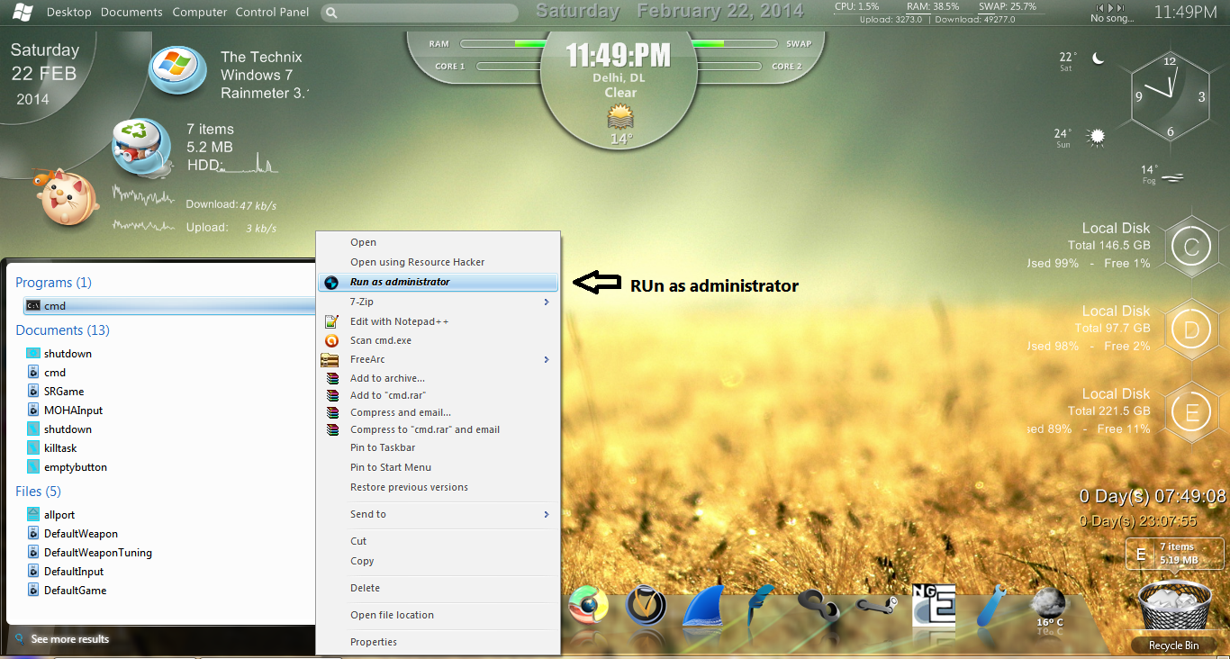Open Local Disk E hexagon icon

tap(1191, 412)
